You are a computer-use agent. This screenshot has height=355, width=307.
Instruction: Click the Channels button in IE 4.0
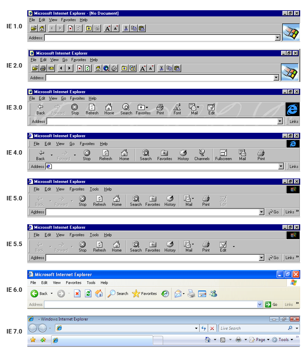(202, 155)
